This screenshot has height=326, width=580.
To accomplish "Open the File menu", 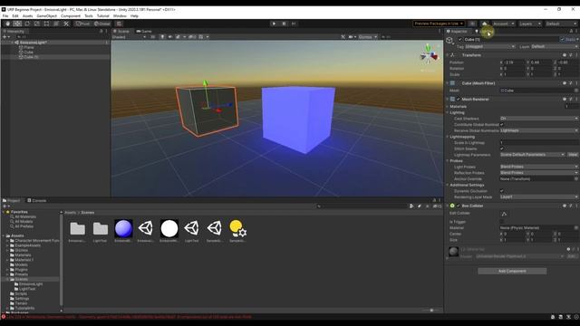I will pyautogui.click(x=5, y=16).
